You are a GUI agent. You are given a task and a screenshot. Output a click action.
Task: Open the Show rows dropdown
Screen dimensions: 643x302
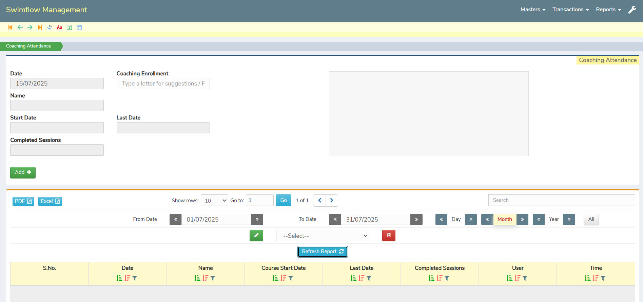click(x=214, y=201)
